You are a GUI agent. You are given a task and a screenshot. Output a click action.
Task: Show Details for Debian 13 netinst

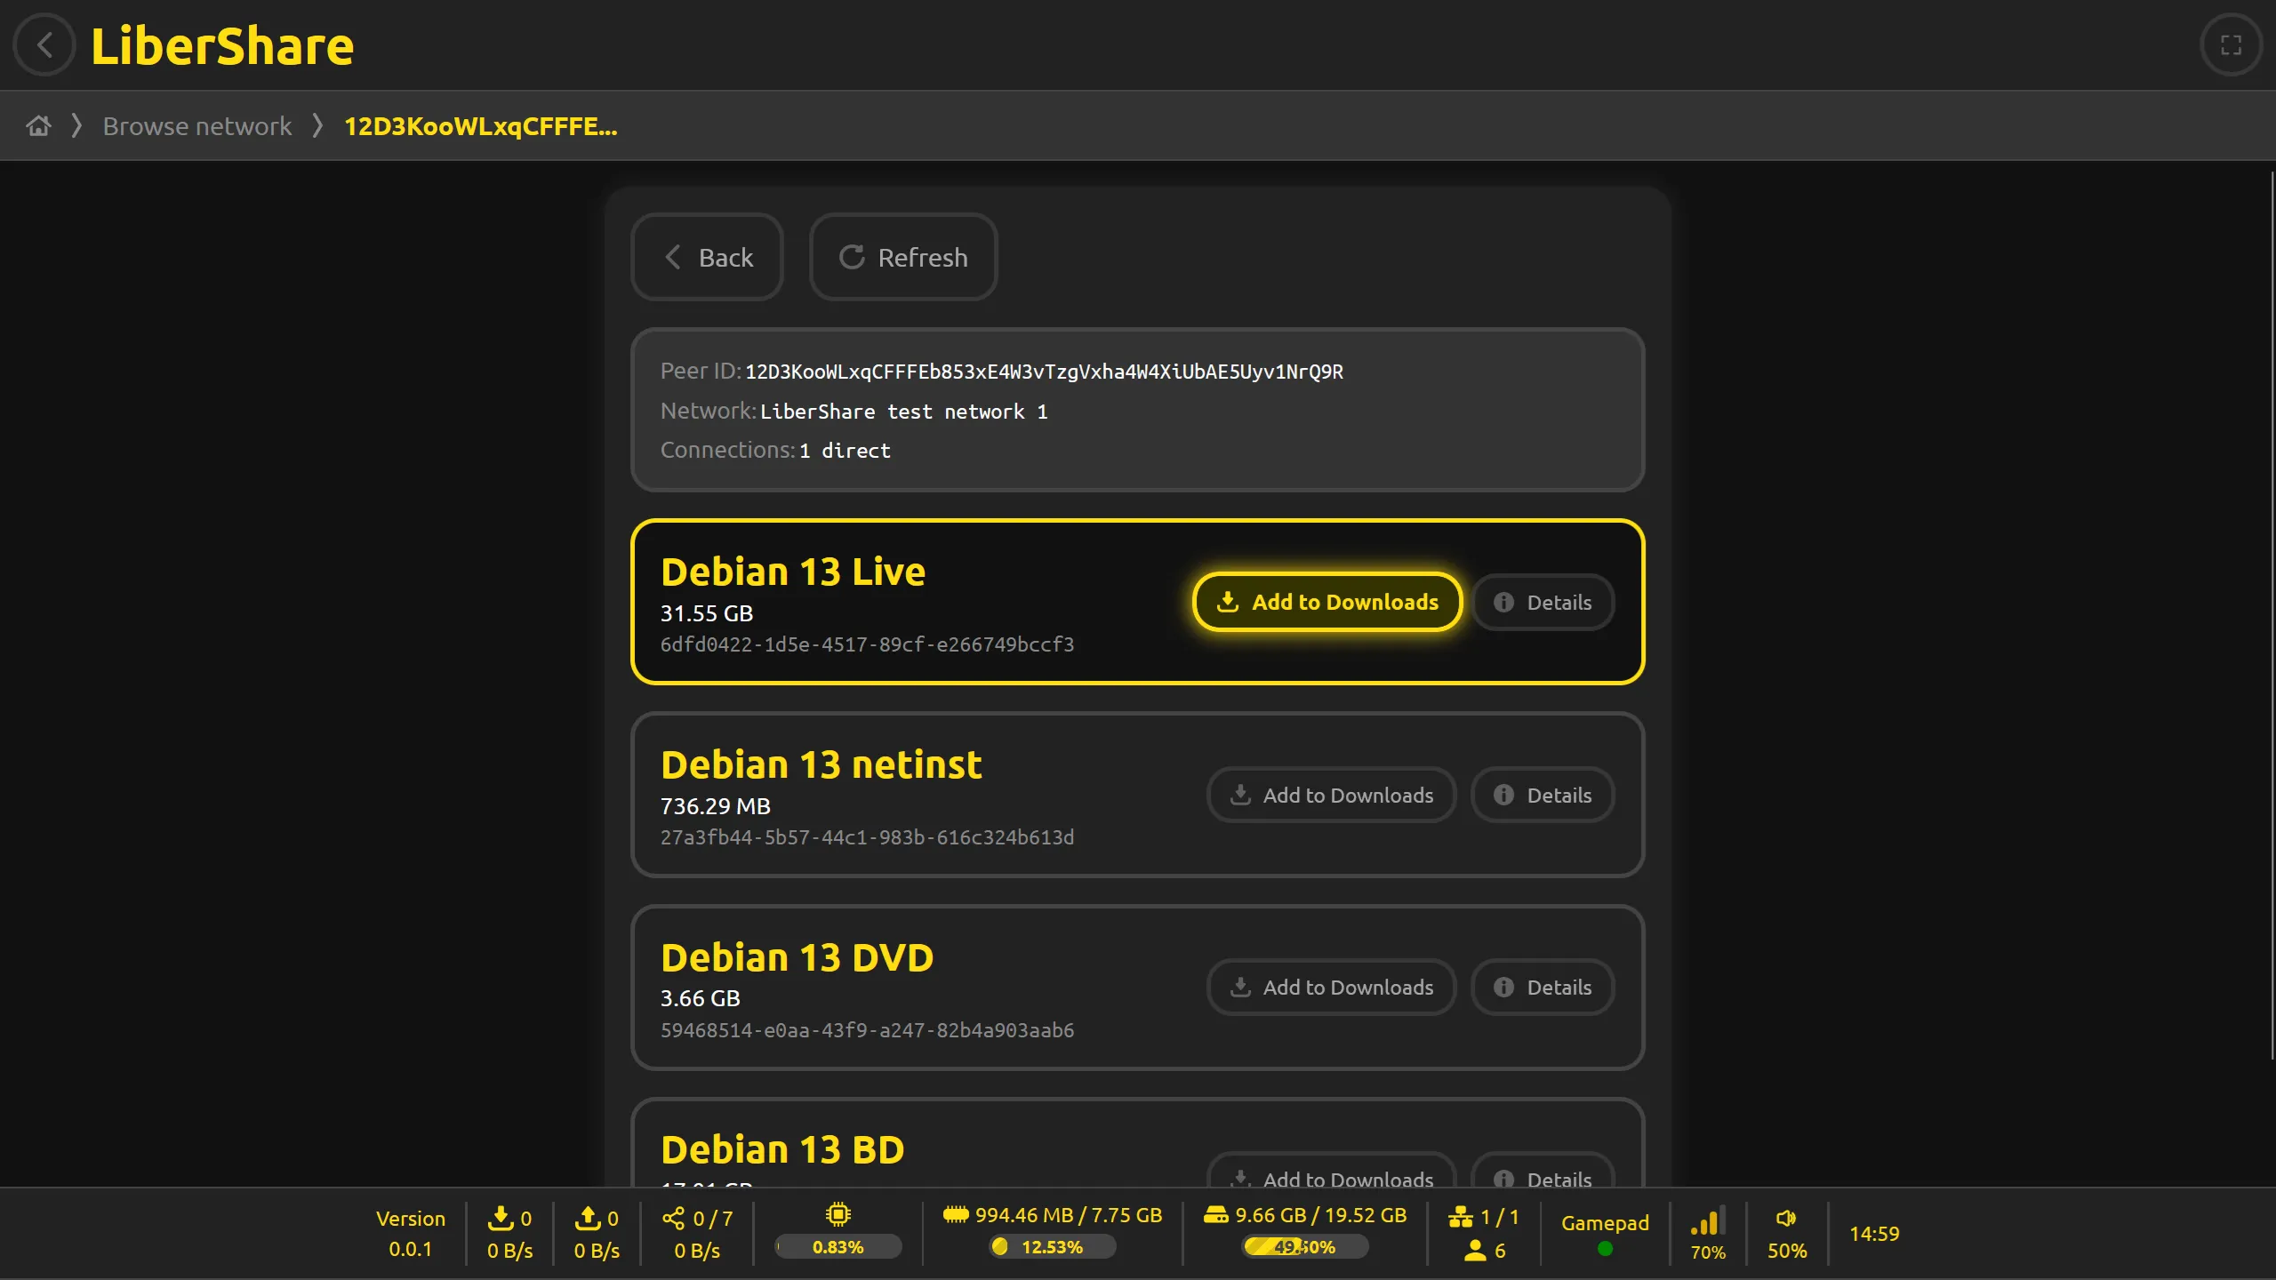pos(1543,795)
